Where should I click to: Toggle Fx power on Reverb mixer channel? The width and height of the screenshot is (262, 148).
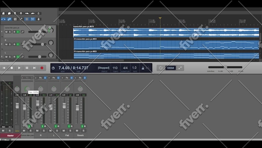click(85, 78)
